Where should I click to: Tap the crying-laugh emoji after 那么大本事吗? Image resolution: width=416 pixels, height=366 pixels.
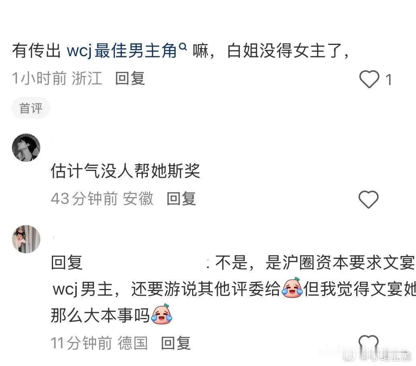[x=162, y=314]
